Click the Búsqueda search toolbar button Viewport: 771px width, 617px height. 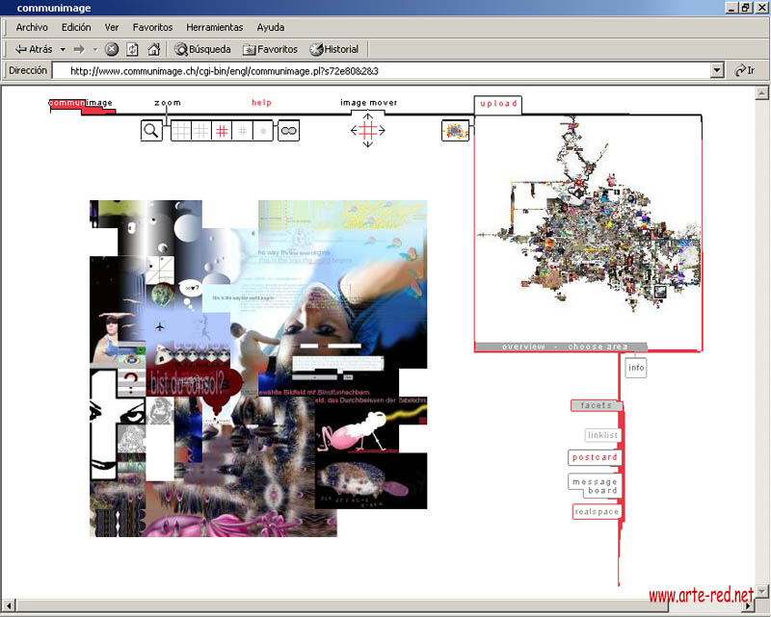202,49
